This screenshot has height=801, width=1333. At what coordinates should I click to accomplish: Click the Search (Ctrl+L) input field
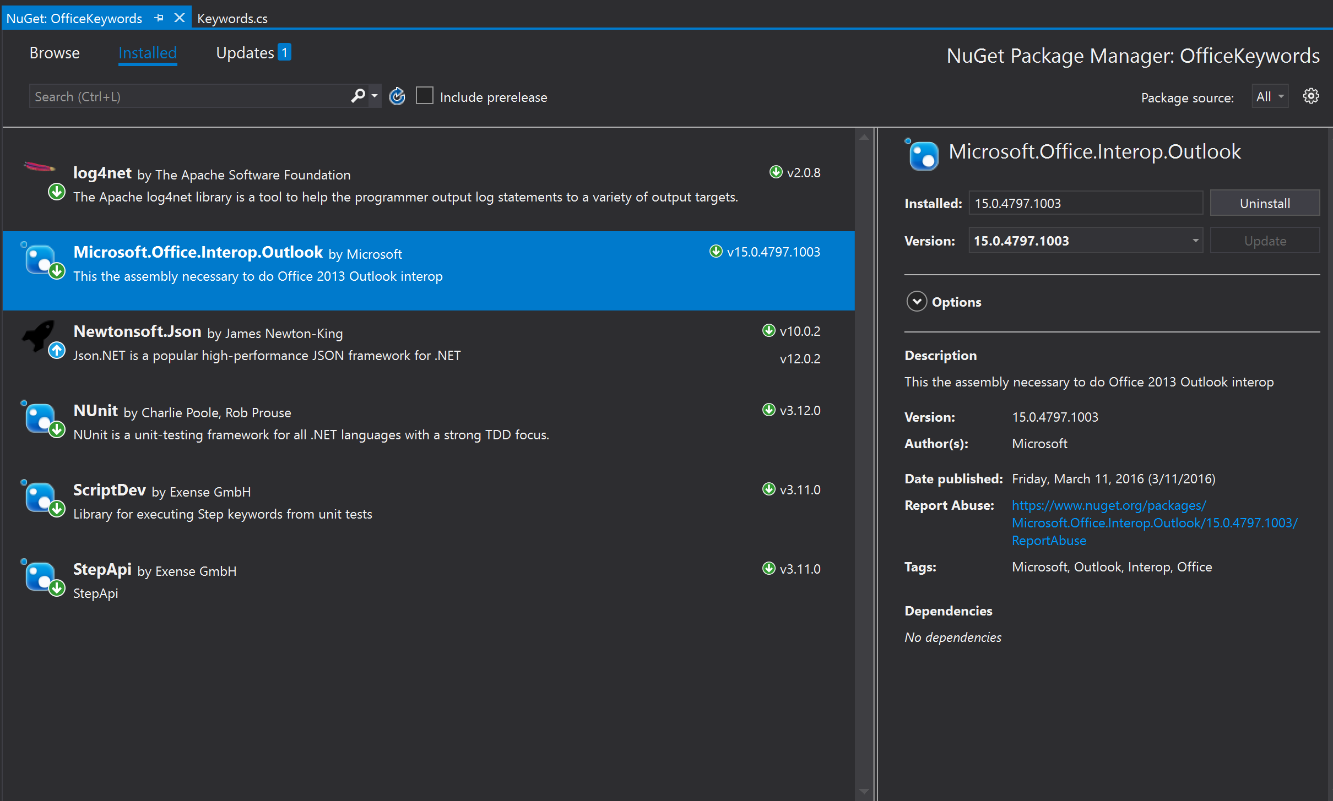coord(190,96)
